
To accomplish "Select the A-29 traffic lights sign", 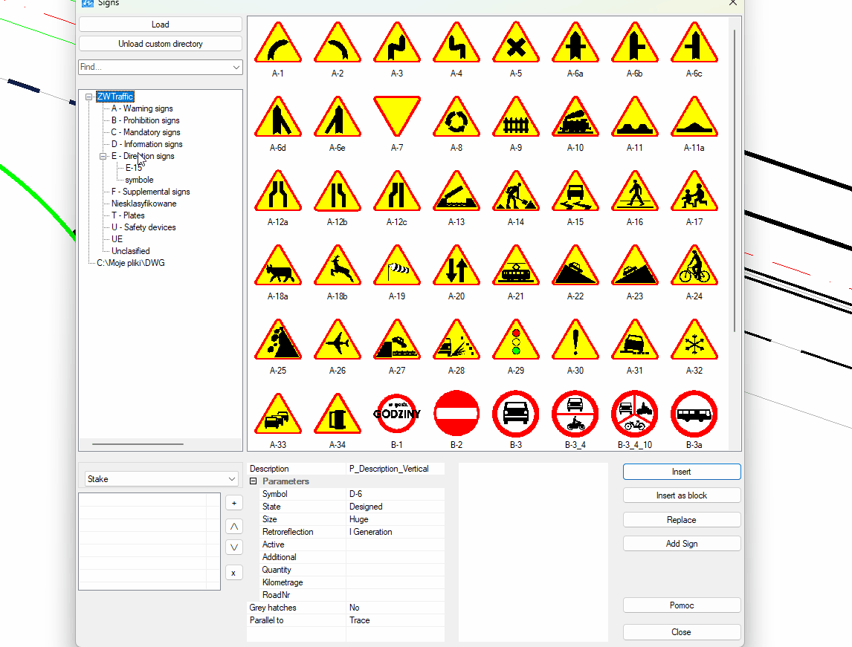I will [516, 339].
